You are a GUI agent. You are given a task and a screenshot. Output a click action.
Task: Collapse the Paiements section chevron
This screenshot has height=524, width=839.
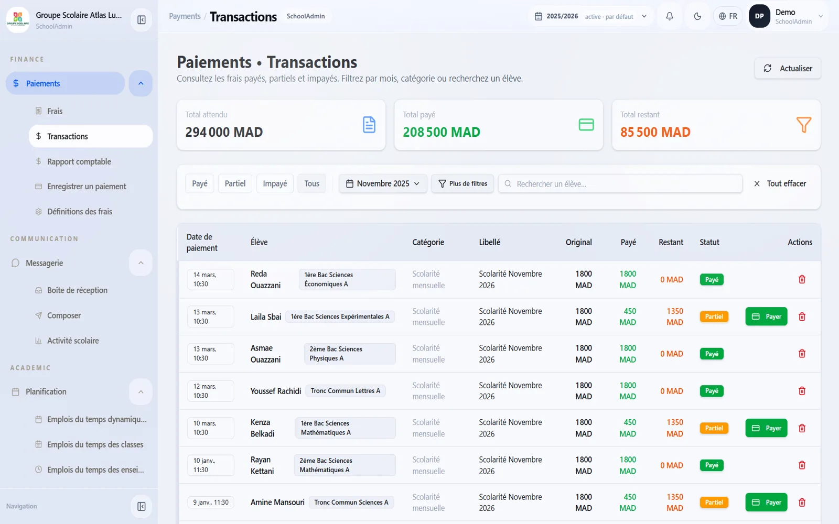[141, 83]
